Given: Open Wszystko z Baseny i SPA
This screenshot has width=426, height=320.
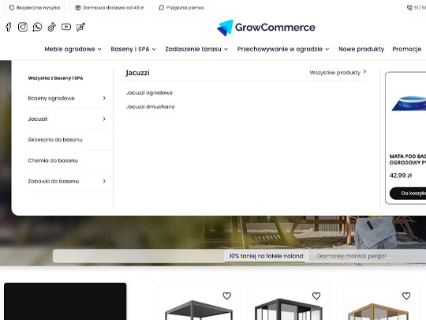Looking at the screenshot, I should (55, 78).
